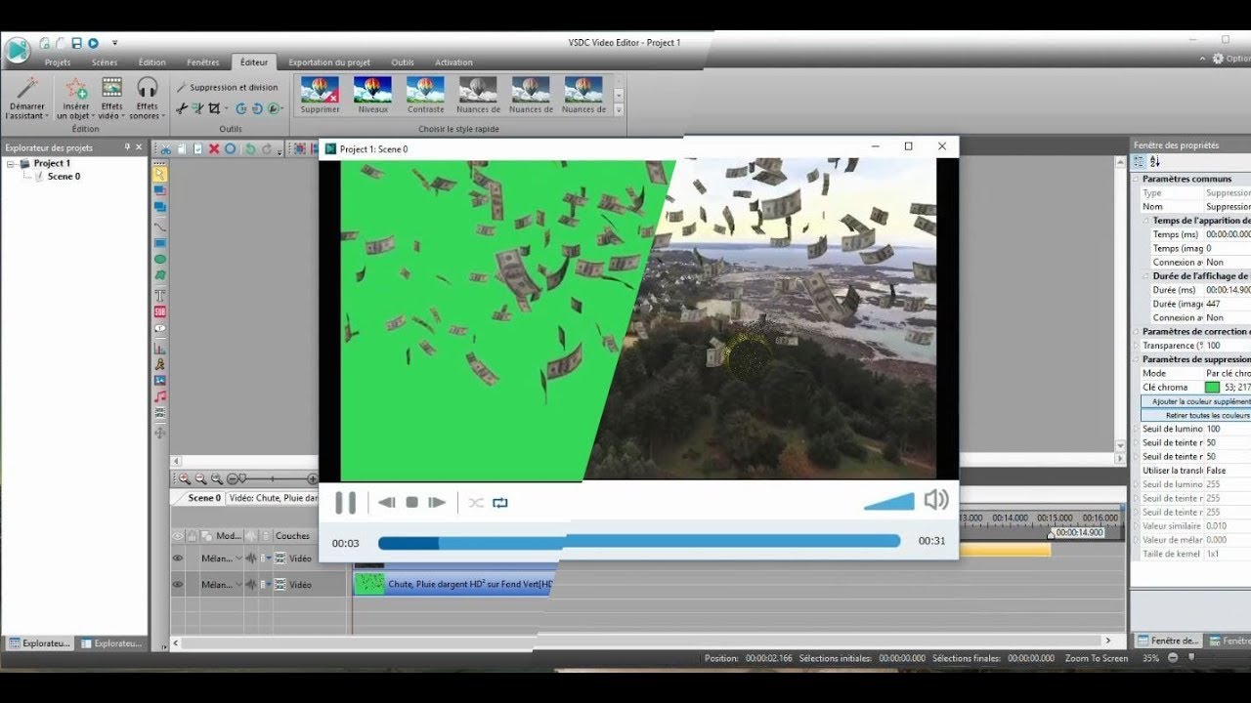This screenshot has width=1251, height=703.
Task: Toggle the audio waveform icon on the top Vidéo layer
Action: point(250,558)
